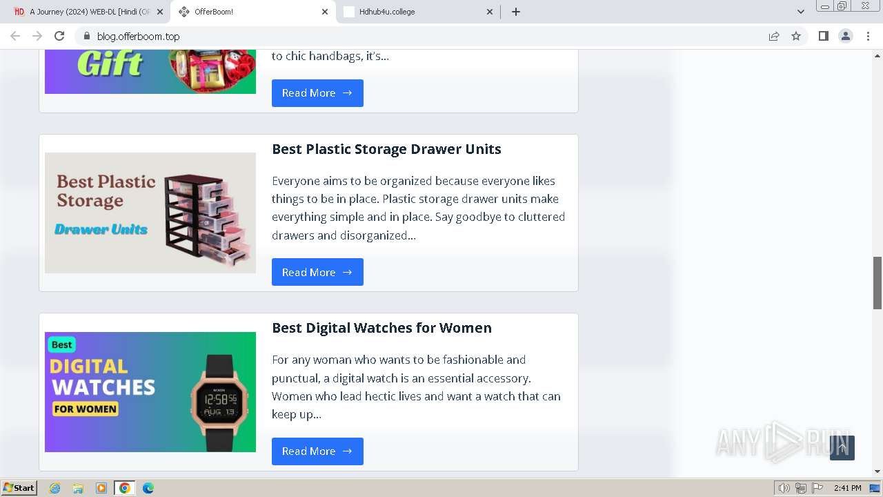Click Read More under Plastic Storage Drawer Units
883x497 pixels.
317,272
